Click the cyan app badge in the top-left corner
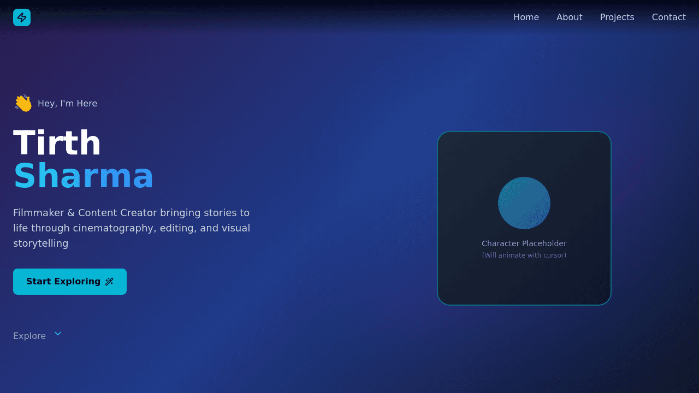The image size is (699, 393). click(22, 17)
